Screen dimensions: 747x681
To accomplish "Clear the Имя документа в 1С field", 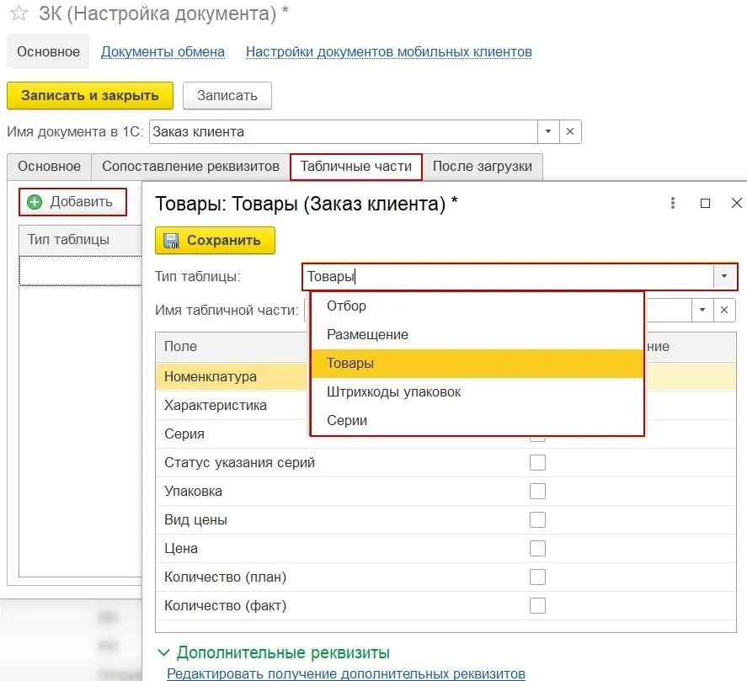I will 570,131.
